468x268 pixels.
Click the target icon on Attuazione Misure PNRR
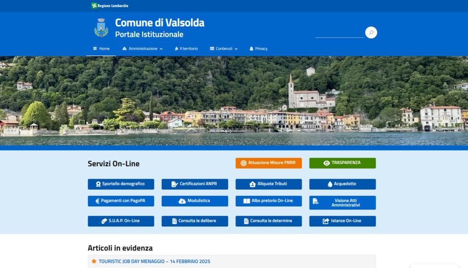(x=244, y=163)
